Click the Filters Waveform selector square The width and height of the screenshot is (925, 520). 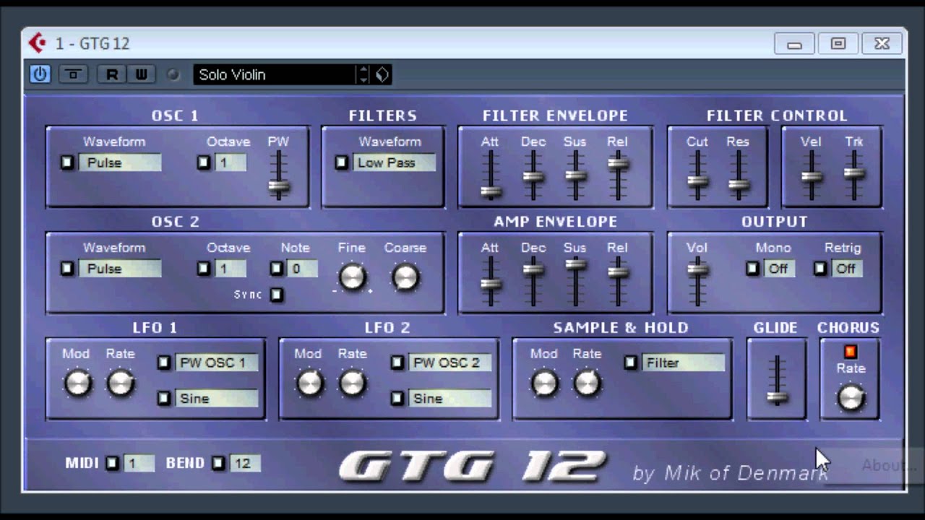point(342,162)
